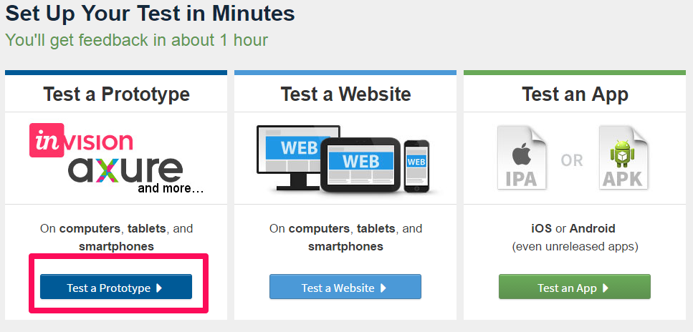Click the Test a Website button
This screenshot has width=693, height=332.
[345, 286]
